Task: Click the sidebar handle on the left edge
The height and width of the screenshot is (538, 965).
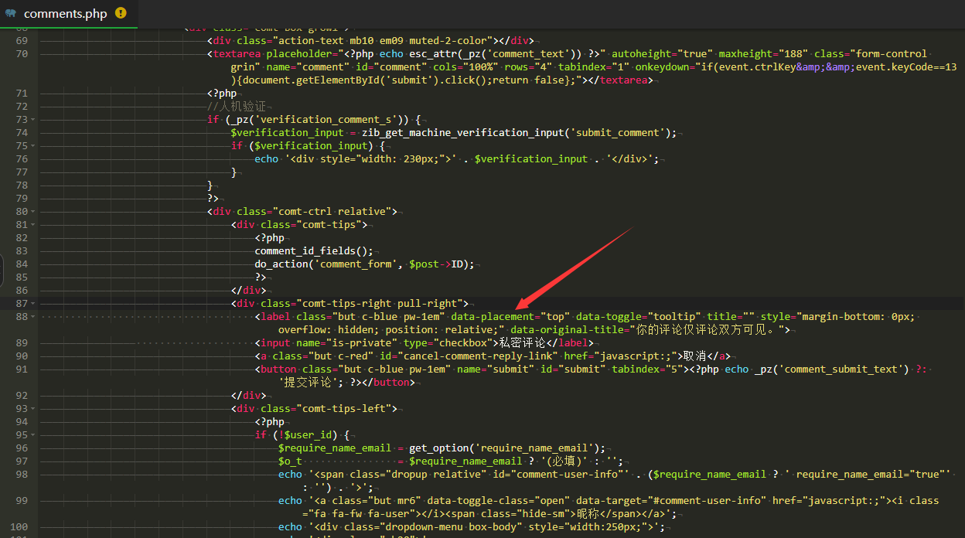Action: [2, 271]
